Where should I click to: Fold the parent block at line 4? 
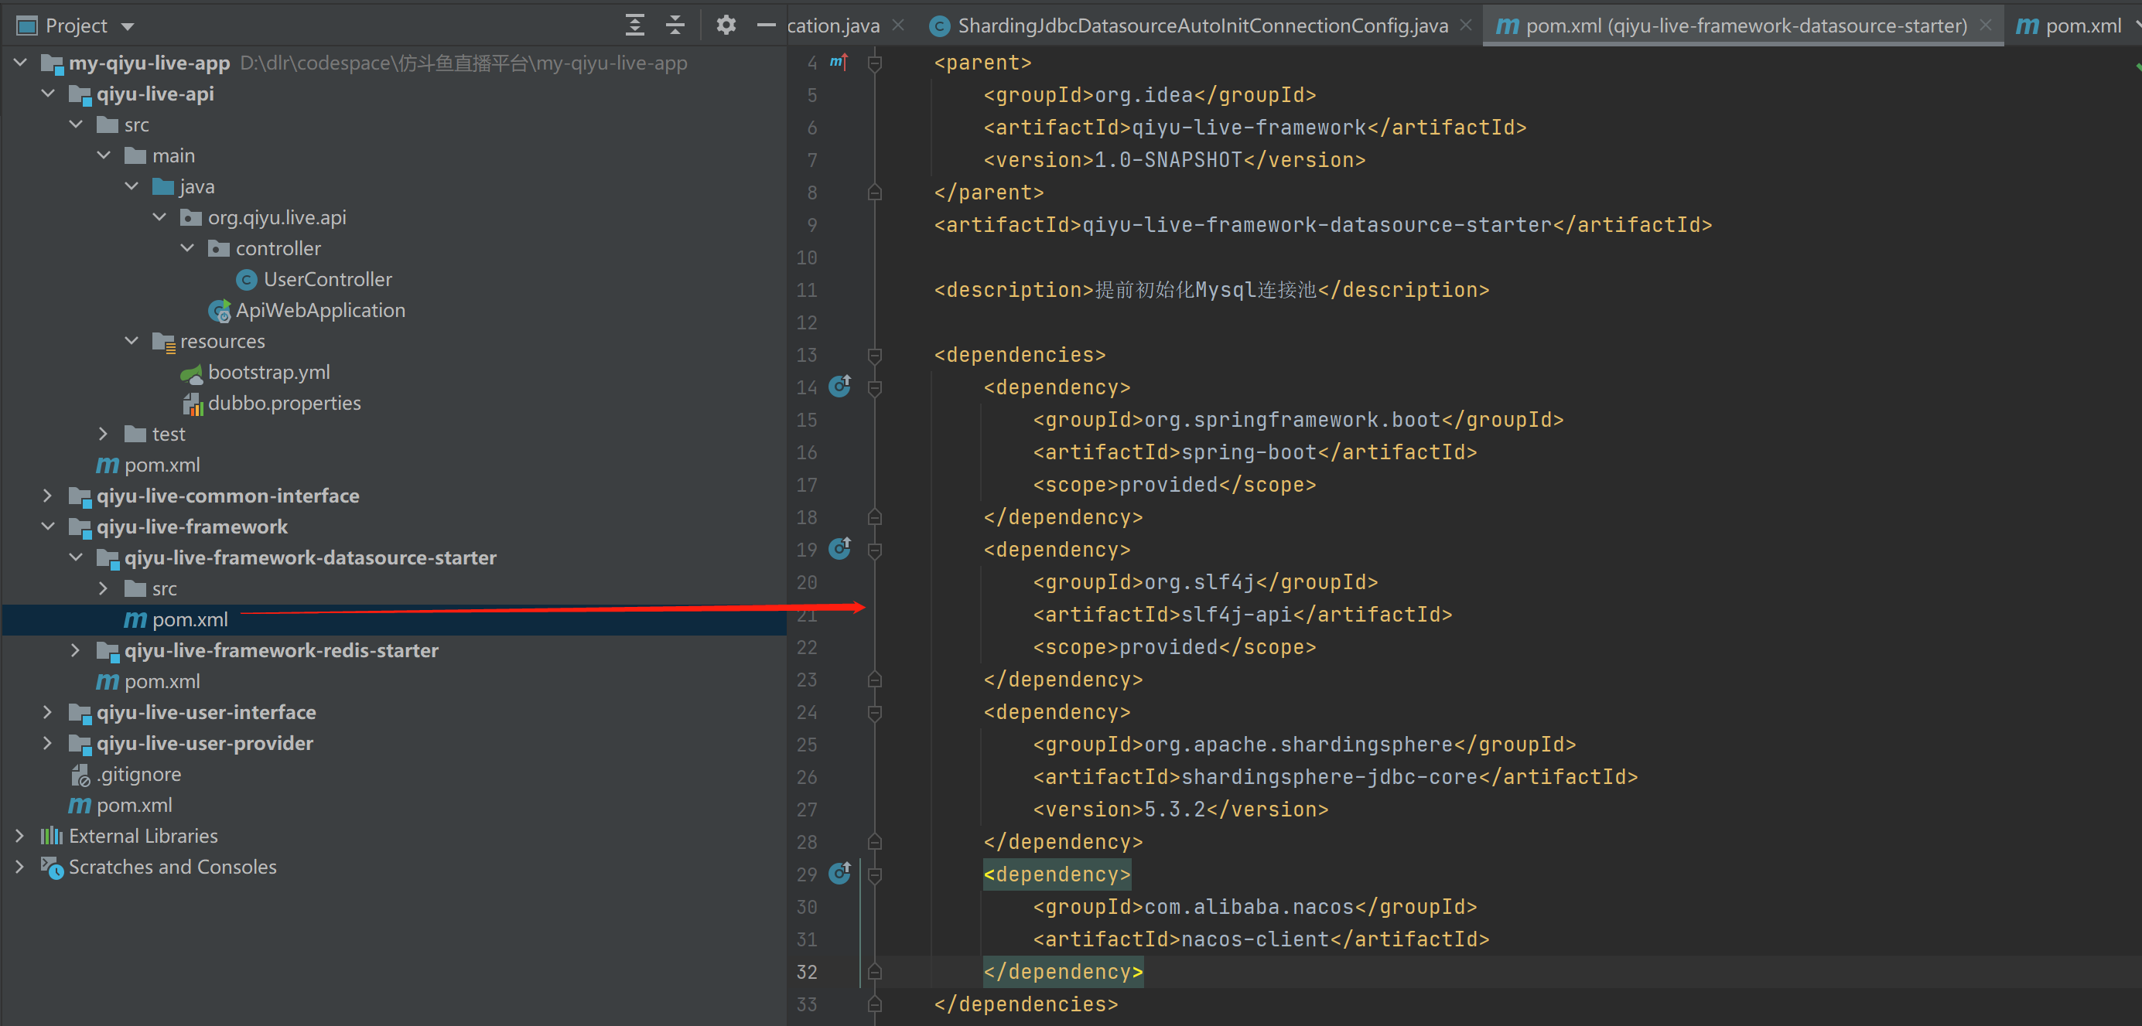[x=874, y=63]
